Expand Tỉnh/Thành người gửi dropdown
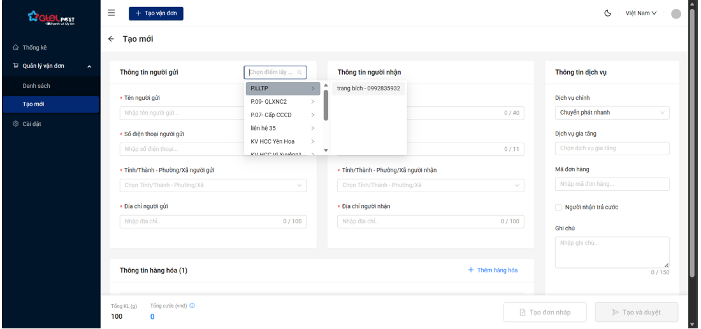701x329 pixels. 213,185
